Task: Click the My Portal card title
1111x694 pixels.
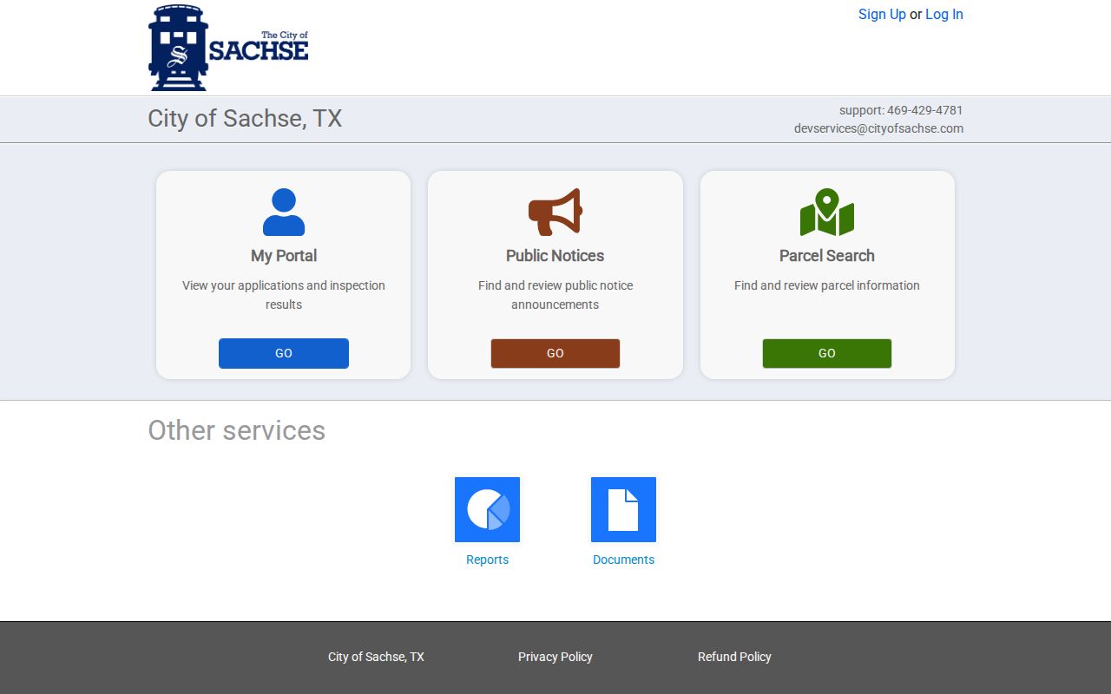Action: 284,256
